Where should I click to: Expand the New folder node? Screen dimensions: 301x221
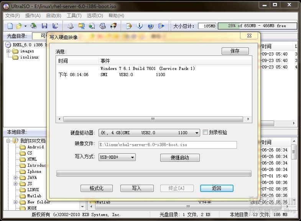click(15, 202)
